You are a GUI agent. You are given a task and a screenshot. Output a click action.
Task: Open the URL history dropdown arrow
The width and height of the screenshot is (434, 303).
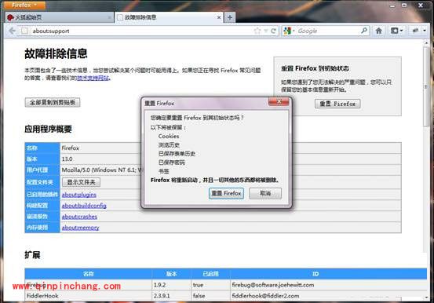click(265, 31)
